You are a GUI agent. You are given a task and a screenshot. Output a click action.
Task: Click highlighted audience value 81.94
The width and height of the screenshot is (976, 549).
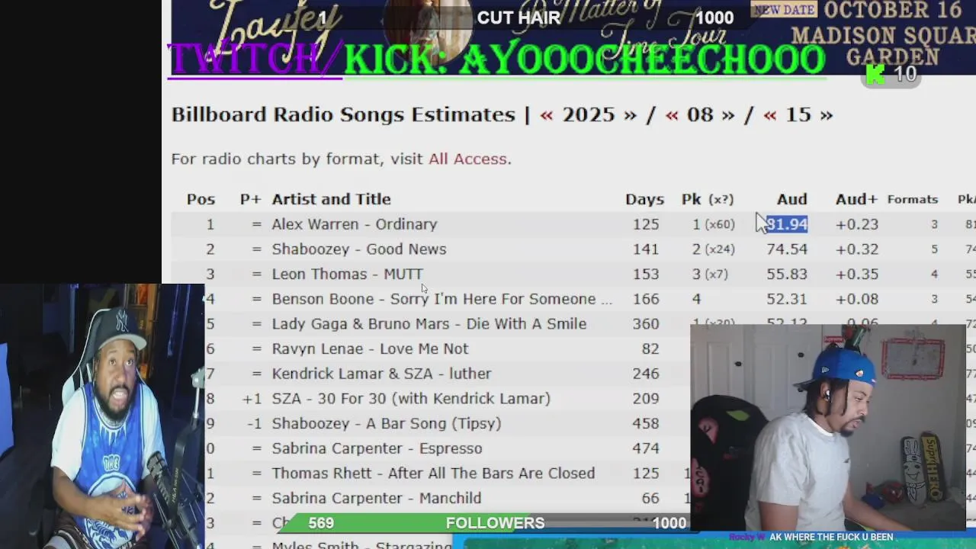click(787, 224)
